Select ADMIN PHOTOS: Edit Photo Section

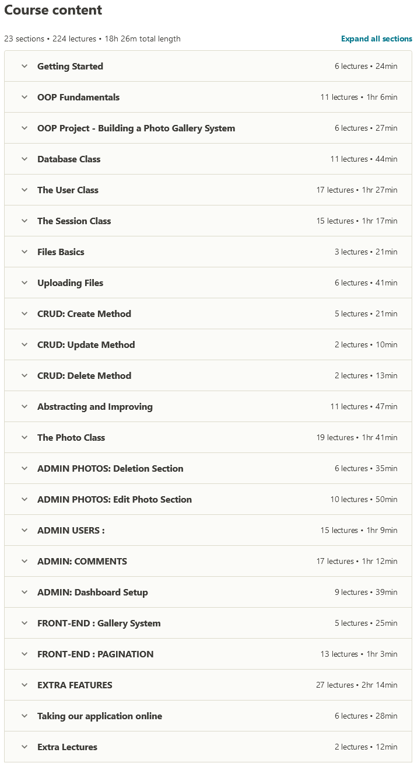coord(114,500)
